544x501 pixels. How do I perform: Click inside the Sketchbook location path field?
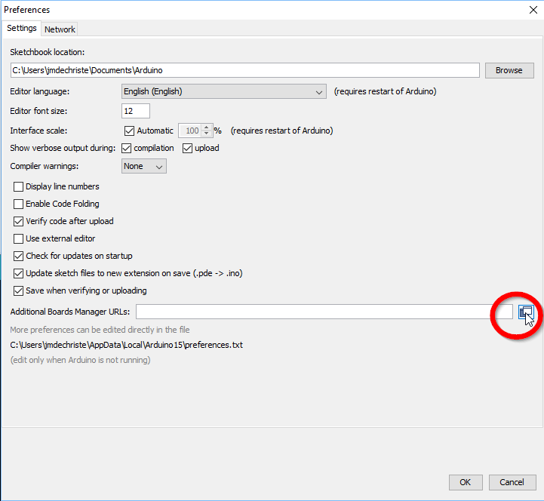click(245, 70)
